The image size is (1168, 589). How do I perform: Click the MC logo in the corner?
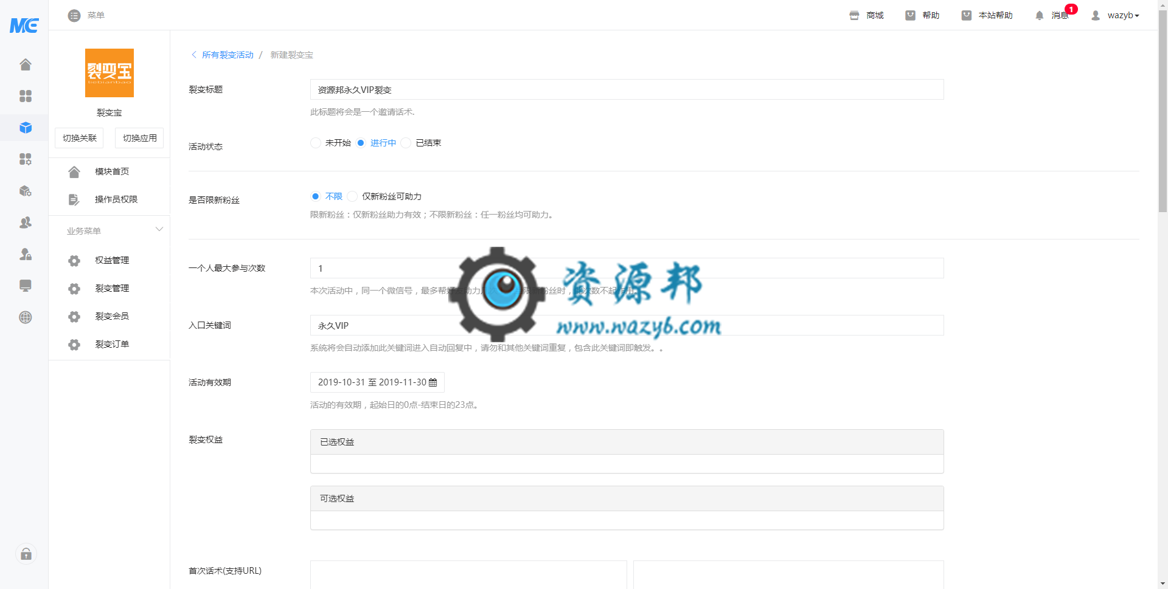pos(24,25)
